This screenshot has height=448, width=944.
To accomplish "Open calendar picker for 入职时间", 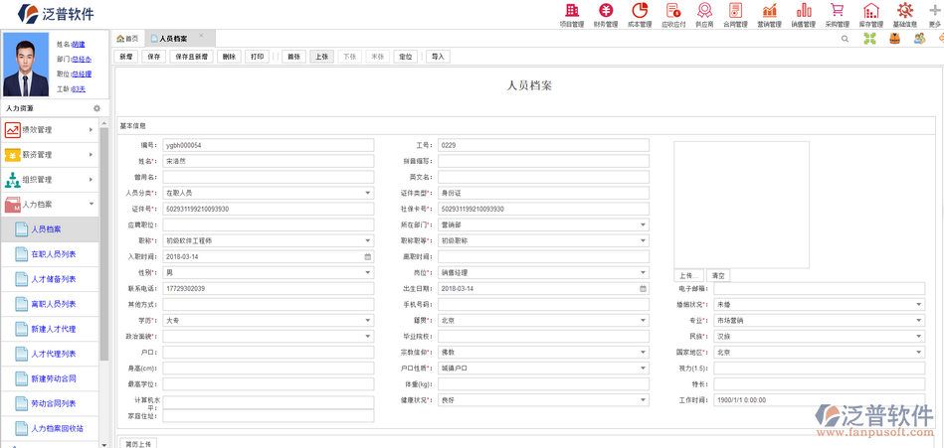I will point(367,257).
